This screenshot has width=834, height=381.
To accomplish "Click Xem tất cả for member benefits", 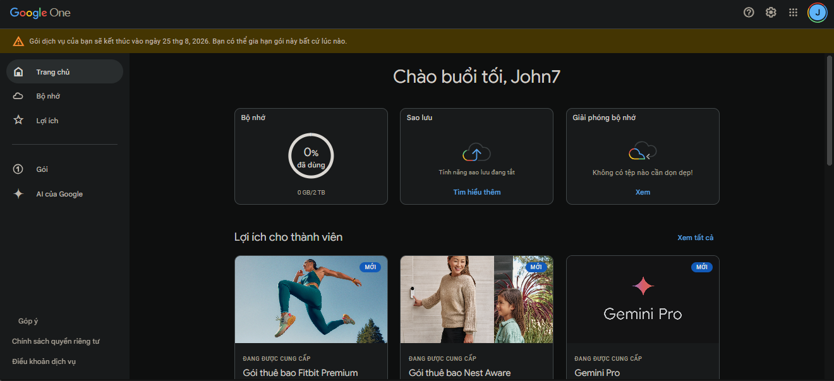I will 695,238.
